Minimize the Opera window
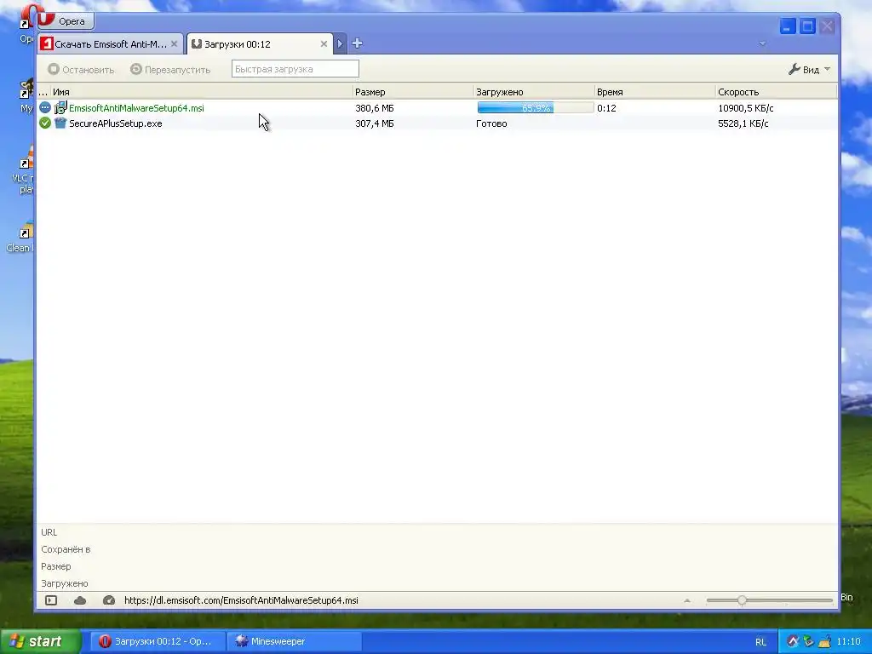The image size is (872, 654). (788, 26)
